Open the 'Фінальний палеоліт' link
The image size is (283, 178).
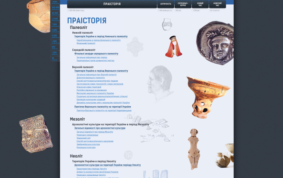86,43
